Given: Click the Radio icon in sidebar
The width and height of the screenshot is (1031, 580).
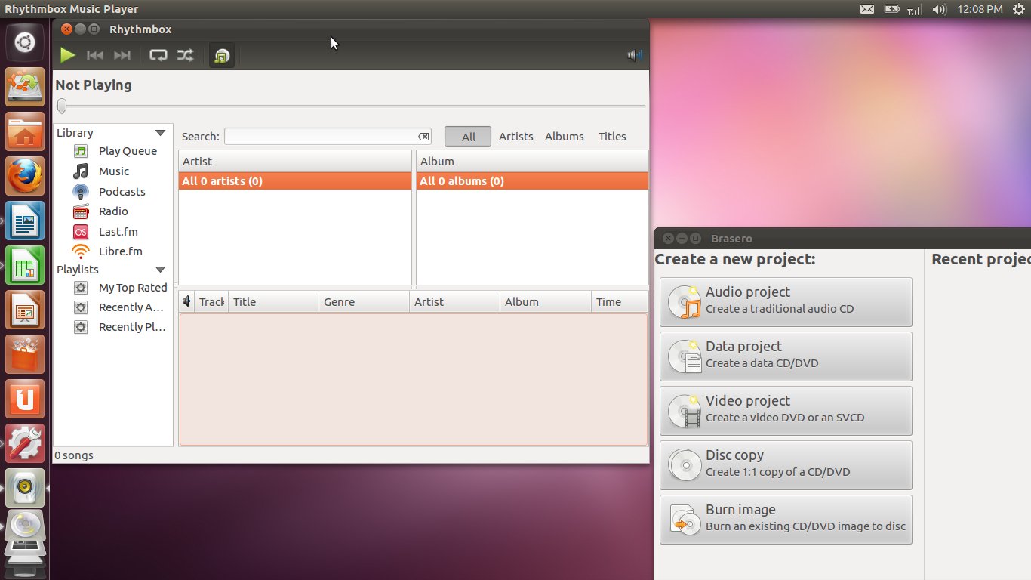Looking at the screenshot, I should [81, 211].
